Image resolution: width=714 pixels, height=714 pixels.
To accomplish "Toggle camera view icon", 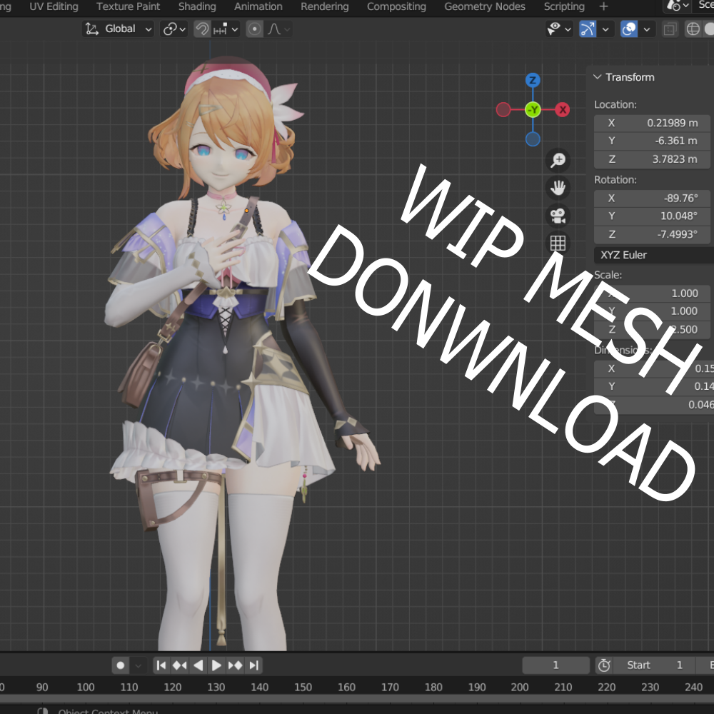I will point(558,216).
